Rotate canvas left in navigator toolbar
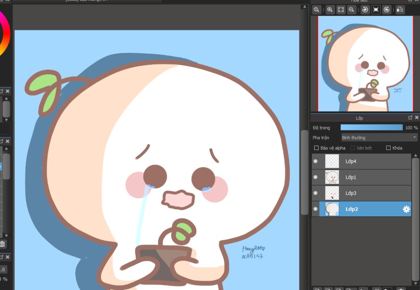This screenshot has width=420, height=290. pyautogui.click(x=365, y=10)
